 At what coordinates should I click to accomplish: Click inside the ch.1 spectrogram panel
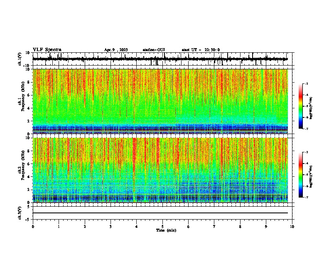160,101
